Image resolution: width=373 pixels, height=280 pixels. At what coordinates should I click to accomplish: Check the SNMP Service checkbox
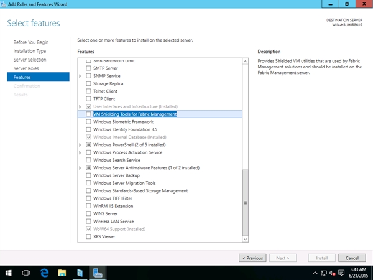click(88, 76)
